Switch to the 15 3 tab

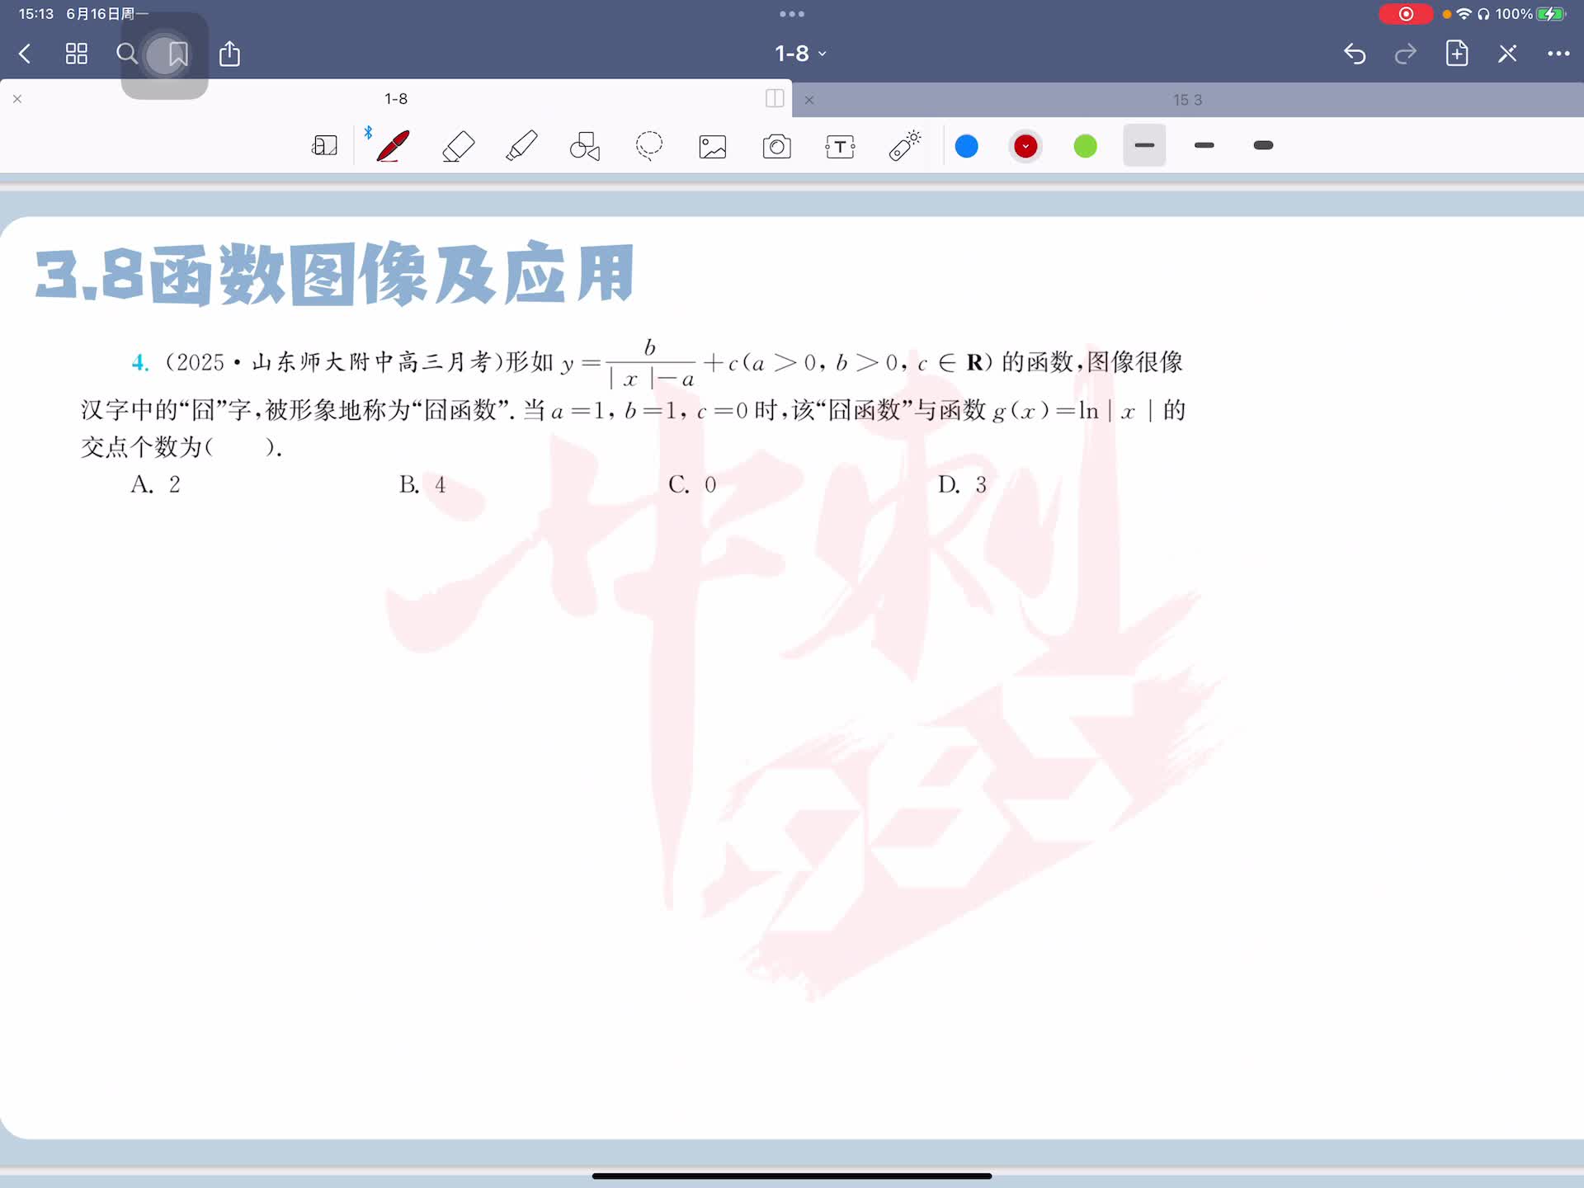click(1186, 100)
